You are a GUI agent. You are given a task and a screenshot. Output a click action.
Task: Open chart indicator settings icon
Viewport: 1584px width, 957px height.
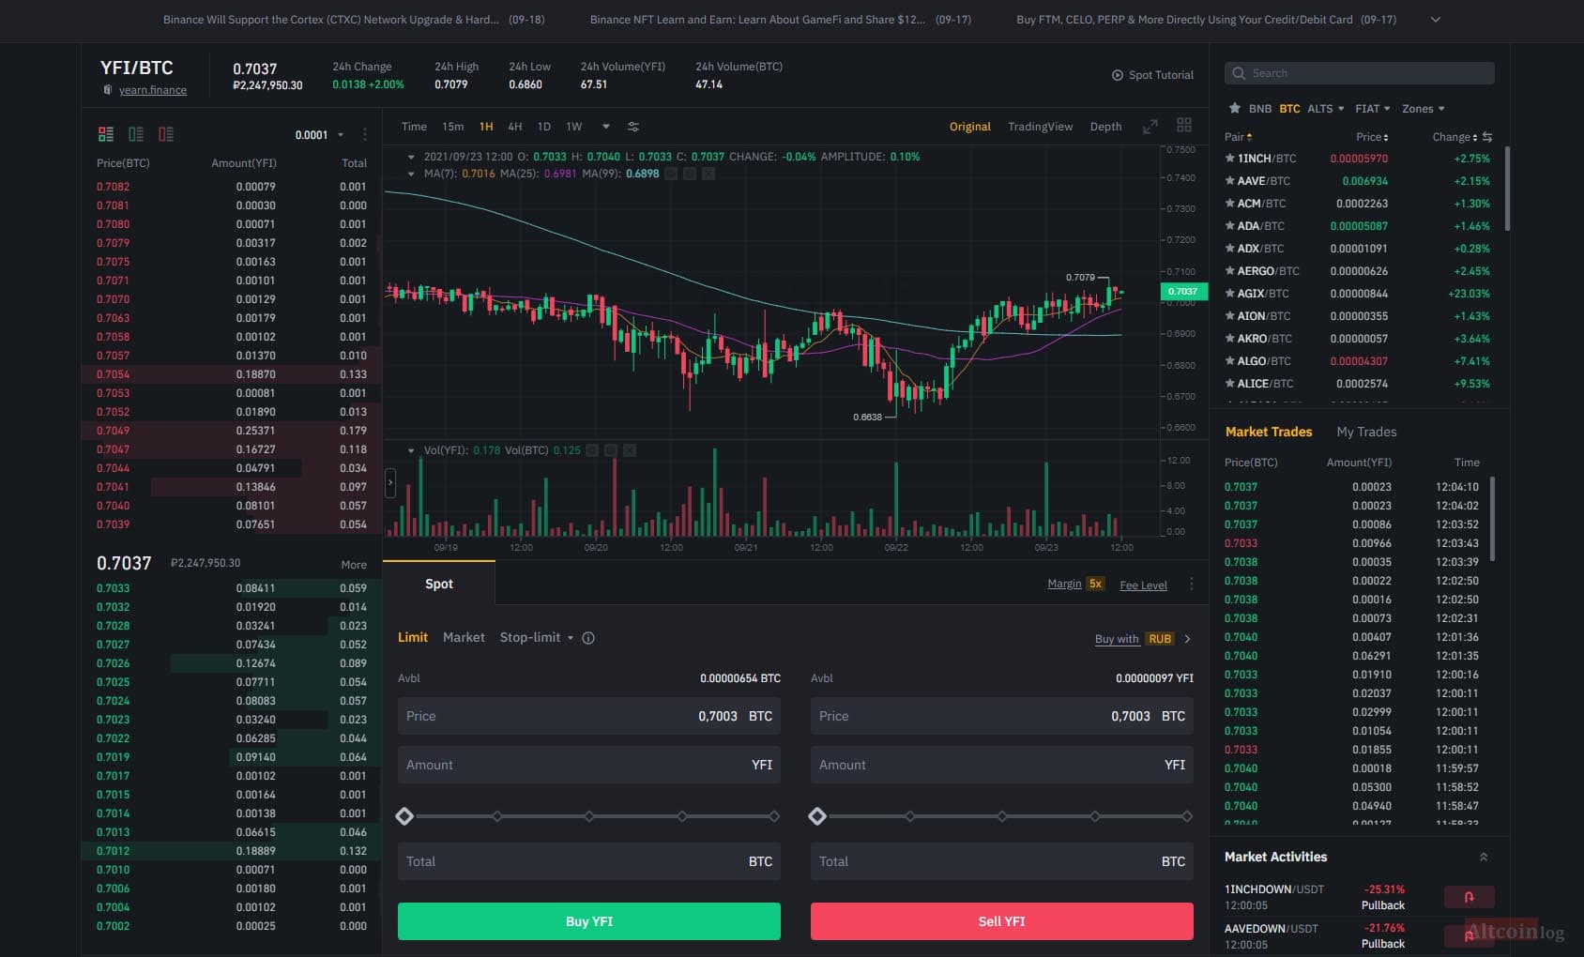[x=633, y=127]
